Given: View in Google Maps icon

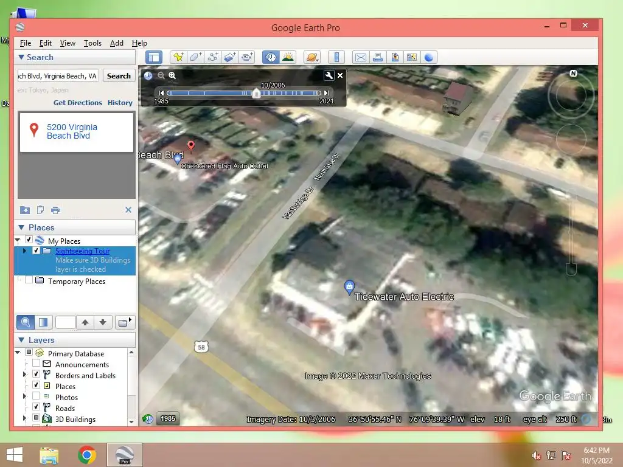Looking at the screenshot, I should click(x=412, y=57).
